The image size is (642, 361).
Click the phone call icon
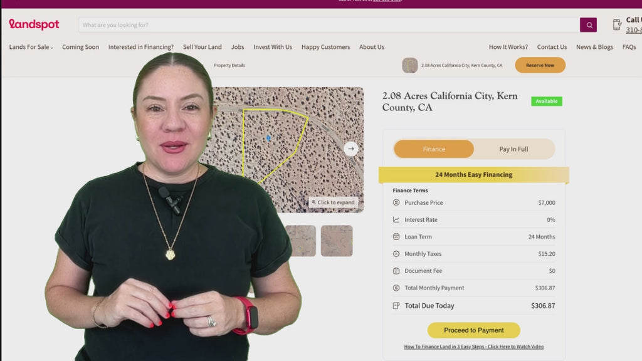click(617, 24)
